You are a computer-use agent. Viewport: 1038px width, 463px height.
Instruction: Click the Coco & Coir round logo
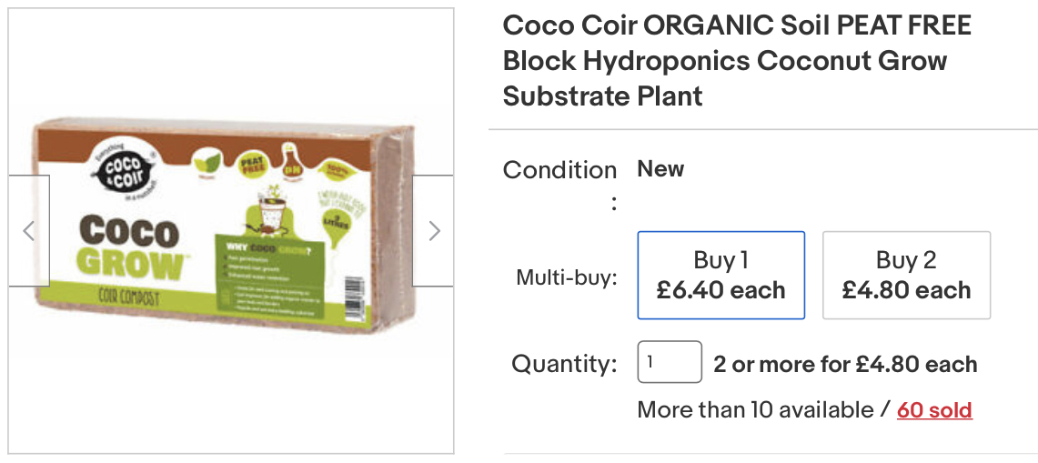[x=121, y=169]
